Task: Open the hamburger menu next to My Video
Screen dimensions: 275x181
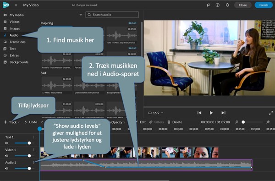Action: (16, 5)
